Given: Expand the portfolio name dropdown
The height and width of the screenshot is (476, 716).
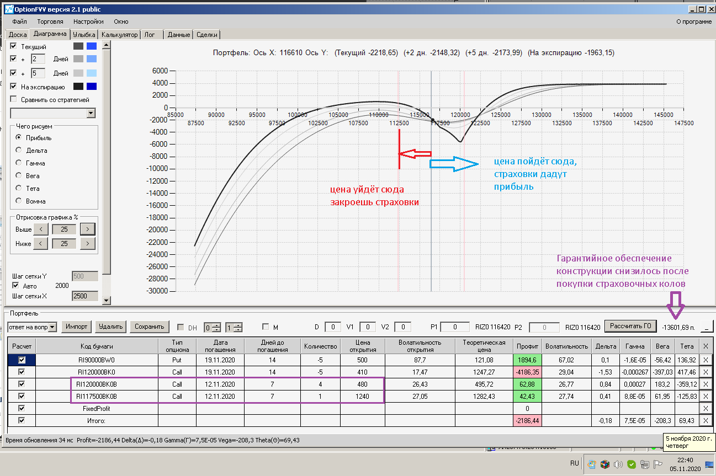Looking at the screenshot, I should (52, 327).
